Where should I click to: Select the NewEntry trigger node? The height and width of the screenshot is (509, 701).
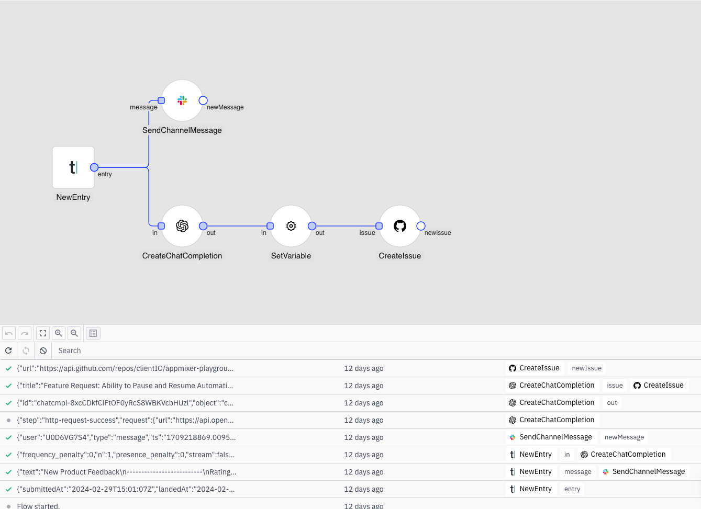click(73, 167)
